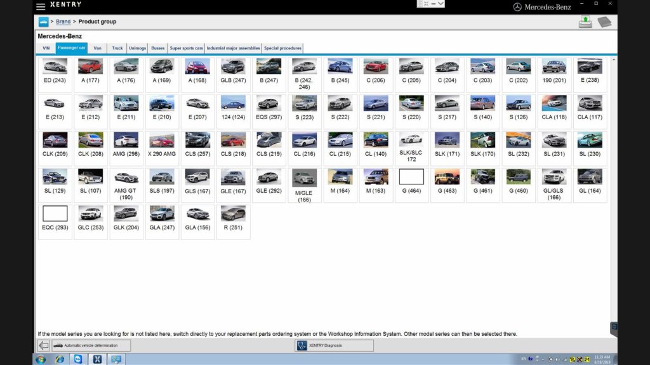Open the XENTRY hamburger menu
The height and width of the screenshot is (365, 650).
click(x=41, y=6)
